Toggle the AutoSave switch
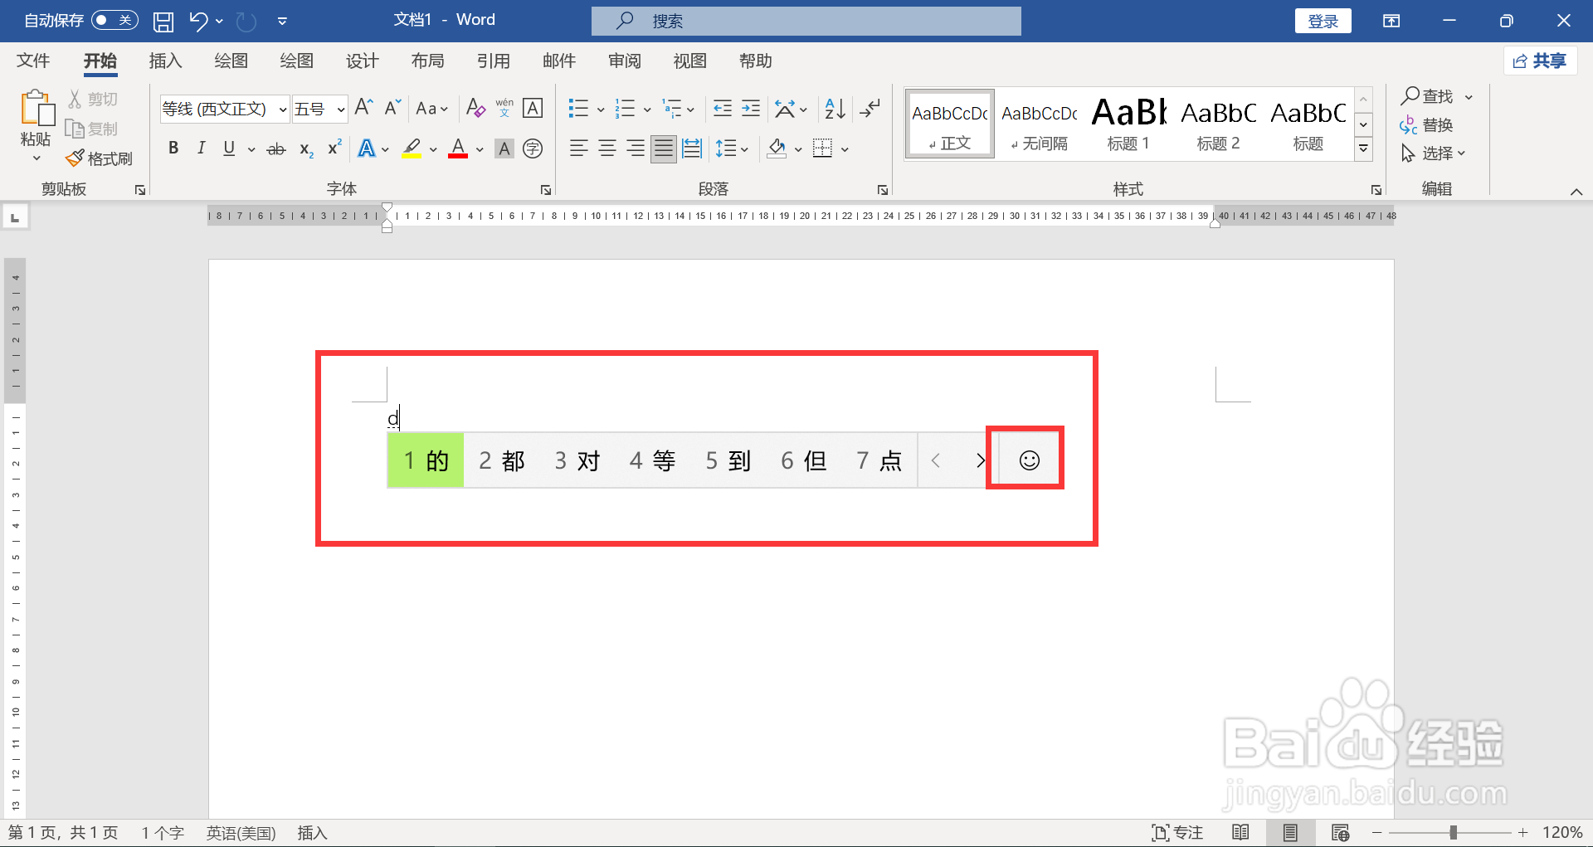1593x847 pixels. [x=114, y=20]
